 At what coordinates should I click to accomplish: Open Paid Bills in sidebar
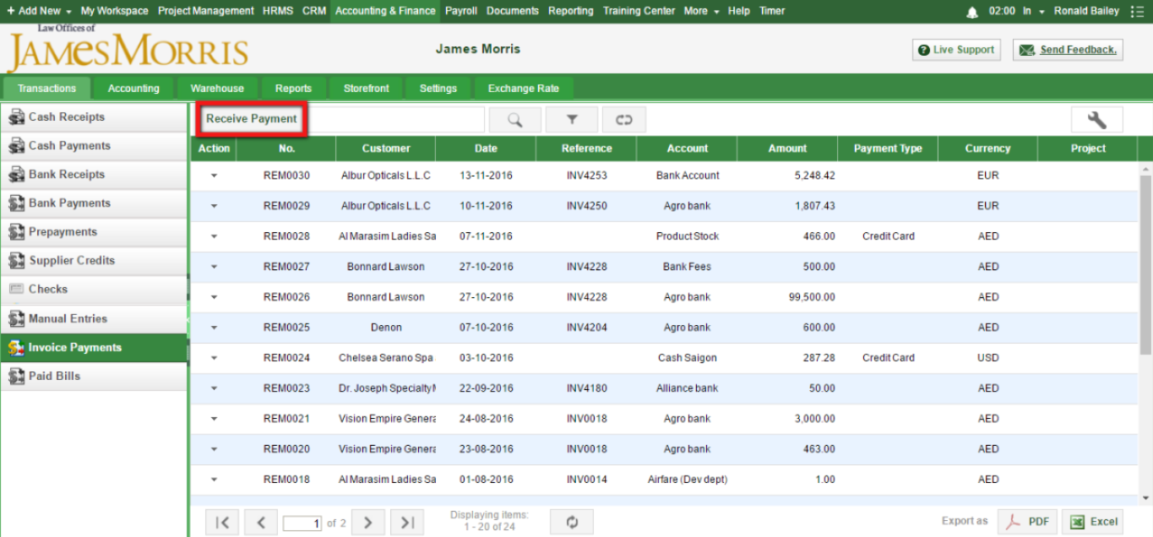tap(94, 377)
